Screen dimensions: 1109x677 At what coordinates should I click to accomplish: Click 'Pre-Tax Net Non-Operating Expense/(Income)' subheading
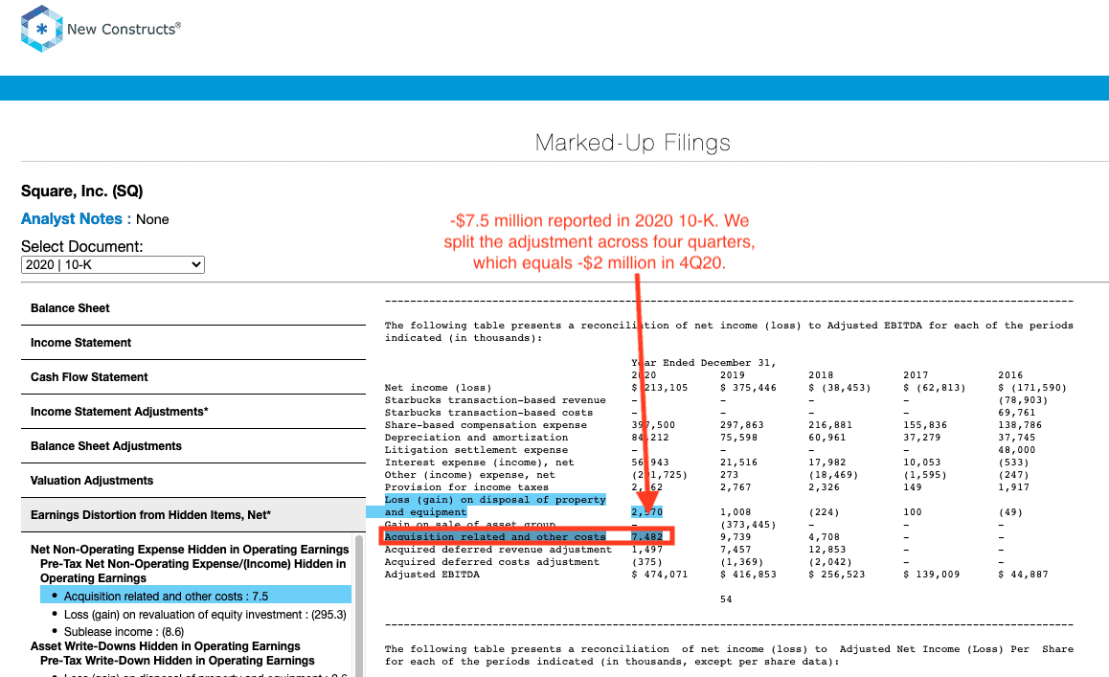(x=193, y=571)
